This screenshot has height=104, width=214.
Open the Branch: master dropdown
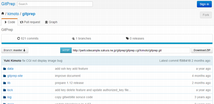click(15, 50)
